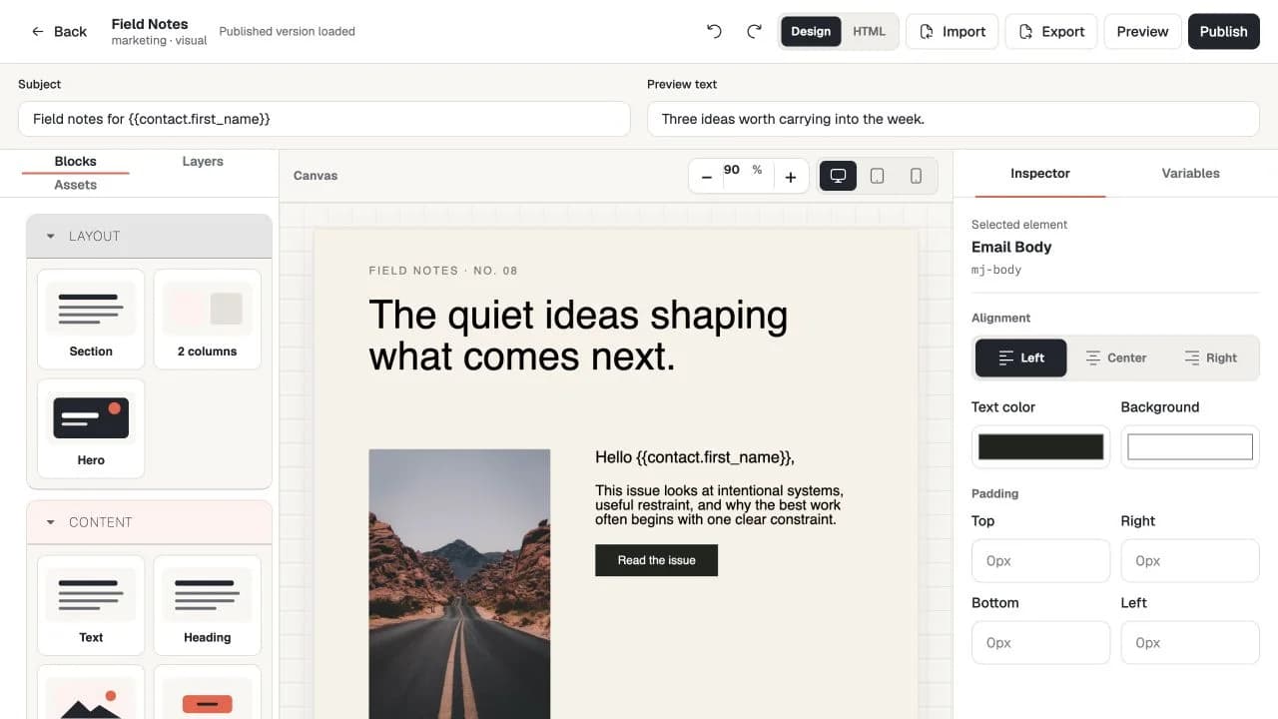The image size is (1278, 719).
Task: Click the redo arrow icon
Action: (x=755, y=31)
